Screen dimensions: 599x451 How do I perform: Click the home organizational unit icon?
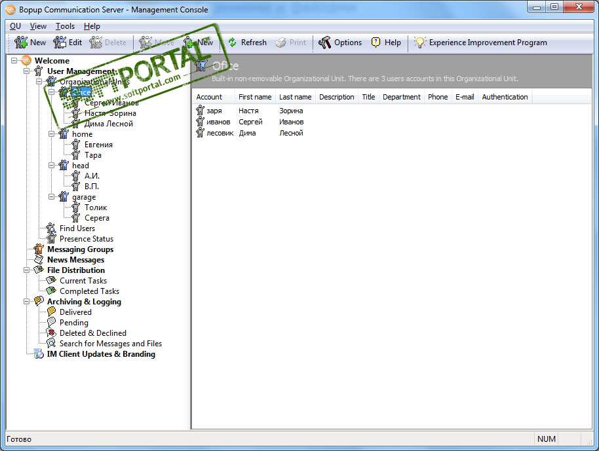(64, 134)
